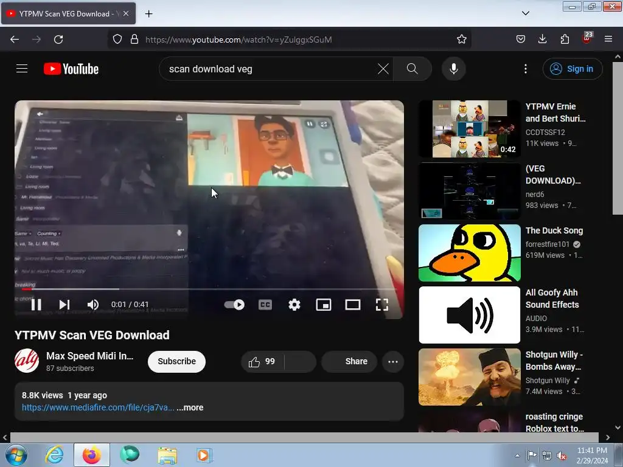Viewport: 623px width, 467px height.
Task: Save page to Pocket
Action: click(521, 40)
